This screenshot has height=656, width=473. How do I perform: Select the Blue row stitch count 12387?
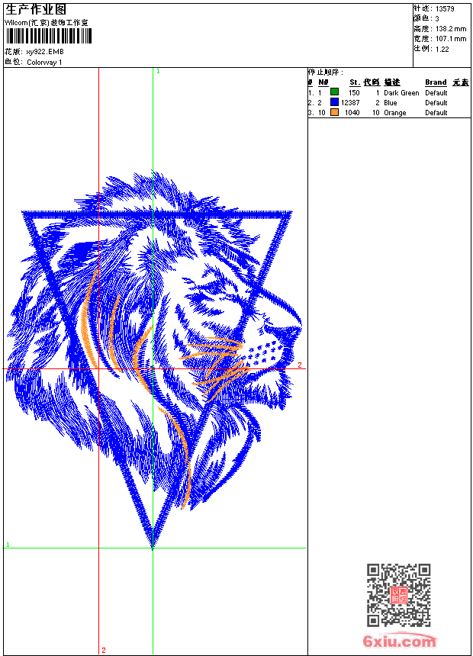click(x=350, y=102)
